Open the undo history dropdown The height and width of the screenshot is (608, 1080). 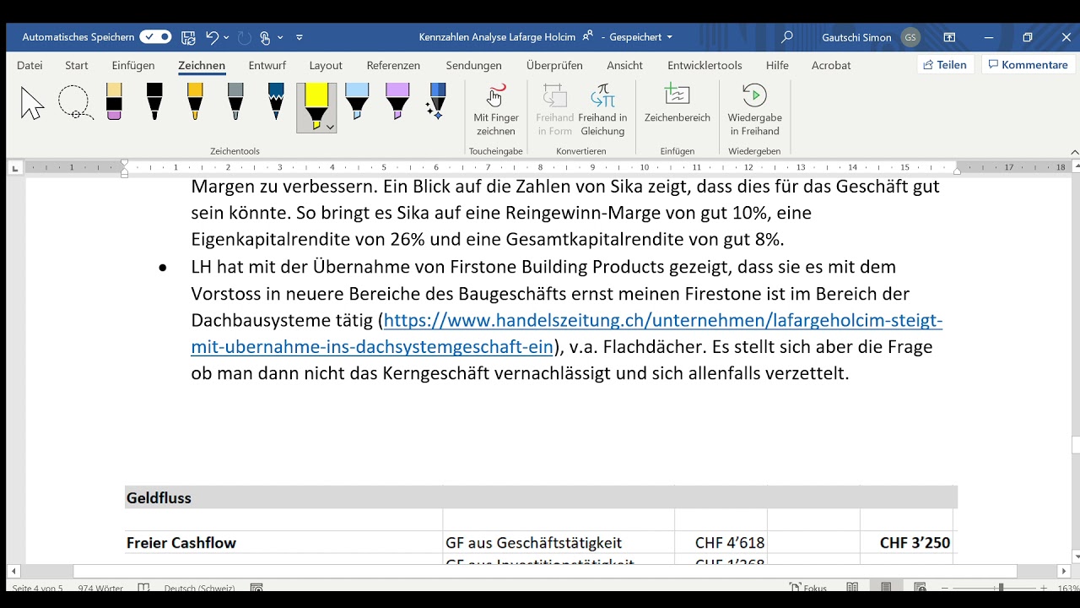click(x=226, y=37)
